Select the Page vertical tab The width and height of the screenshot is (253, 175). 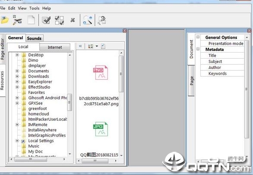[x=192, y=81]
